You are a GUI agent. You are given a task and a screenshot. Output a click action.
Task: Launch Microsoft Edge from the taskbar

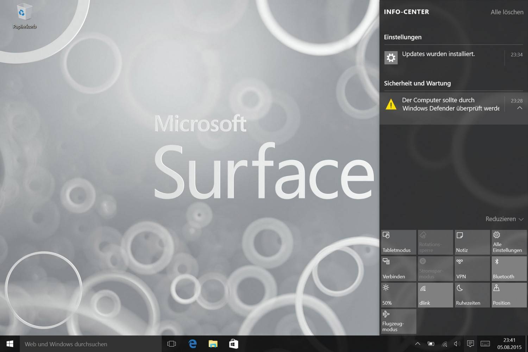[x=193, y=344]
